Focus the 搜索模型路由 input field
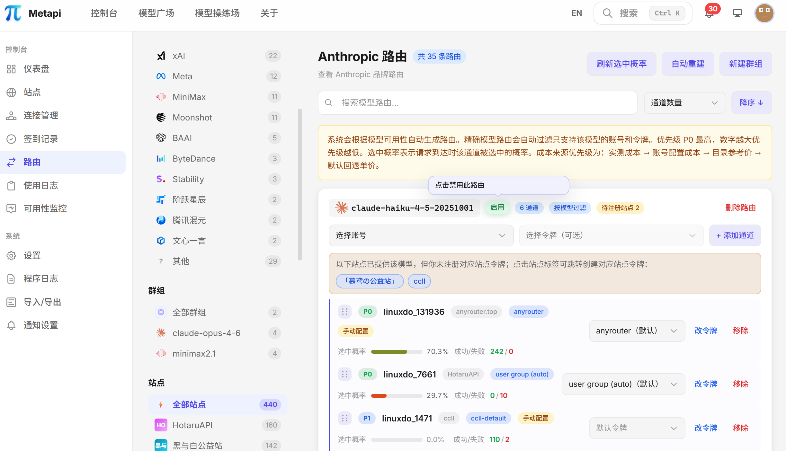The height and width of the screenshot is (451, 786). [x=478, y=103]
